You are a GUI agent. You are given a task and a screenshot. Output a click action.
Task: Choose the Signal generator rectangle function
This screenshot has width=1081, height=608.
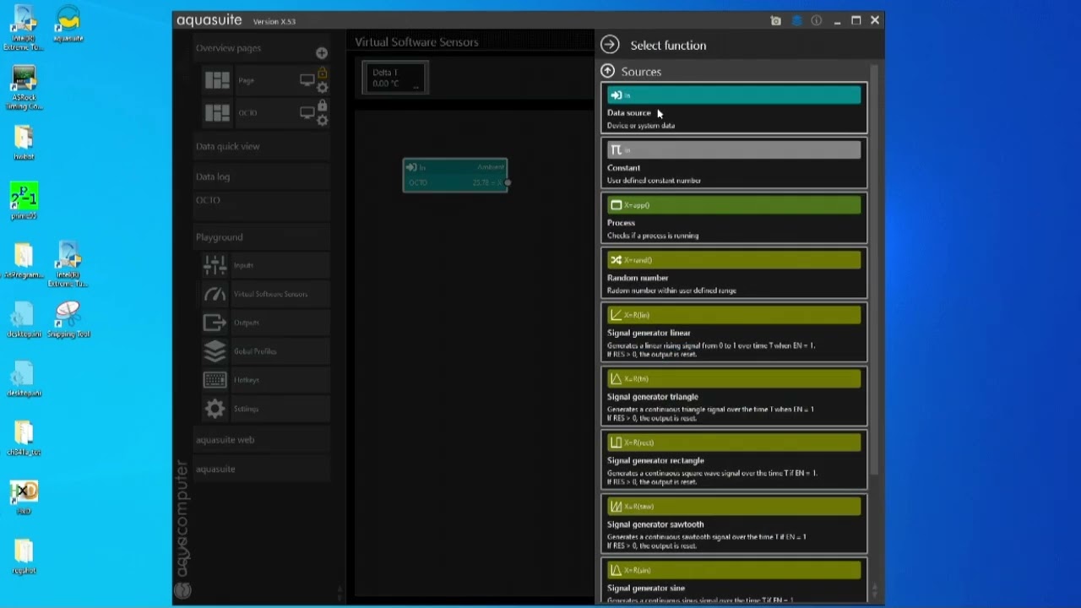point(734,460)
